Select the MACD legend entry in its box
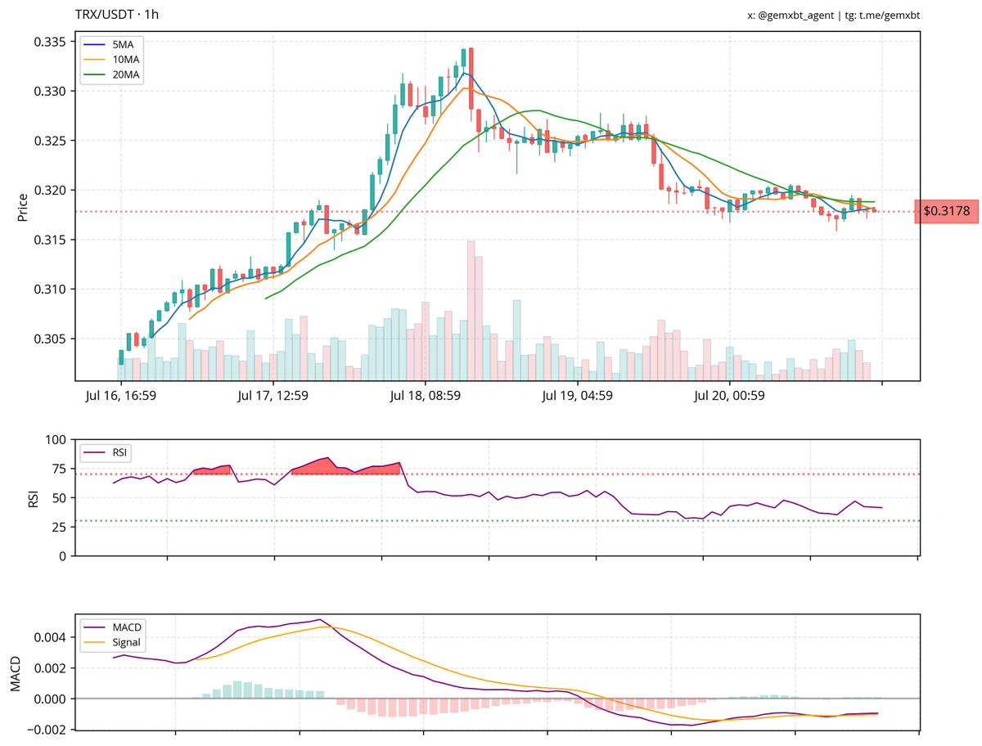982x746 pixels. (113, 627)
